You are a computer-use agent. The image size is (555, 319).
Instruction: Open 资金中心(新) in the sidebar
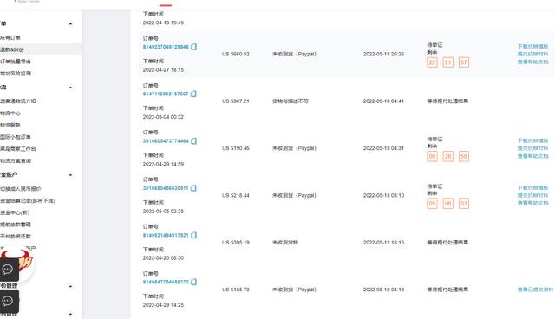[x=15, y=212]
